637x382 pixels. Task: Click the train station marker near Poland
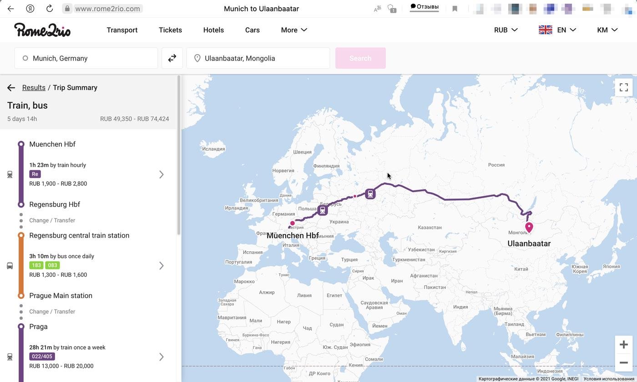323,210
